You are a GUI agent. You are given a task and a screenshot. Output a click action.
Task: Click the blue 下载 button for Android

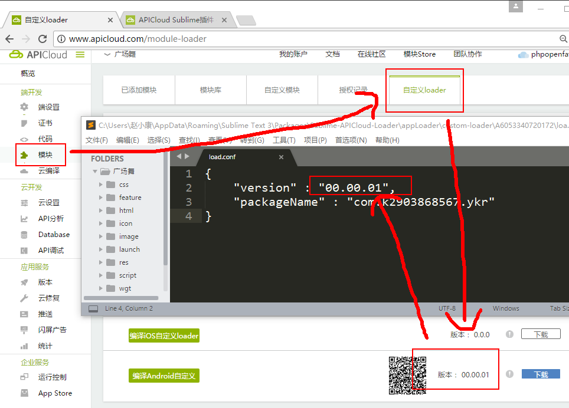[541, 374]
